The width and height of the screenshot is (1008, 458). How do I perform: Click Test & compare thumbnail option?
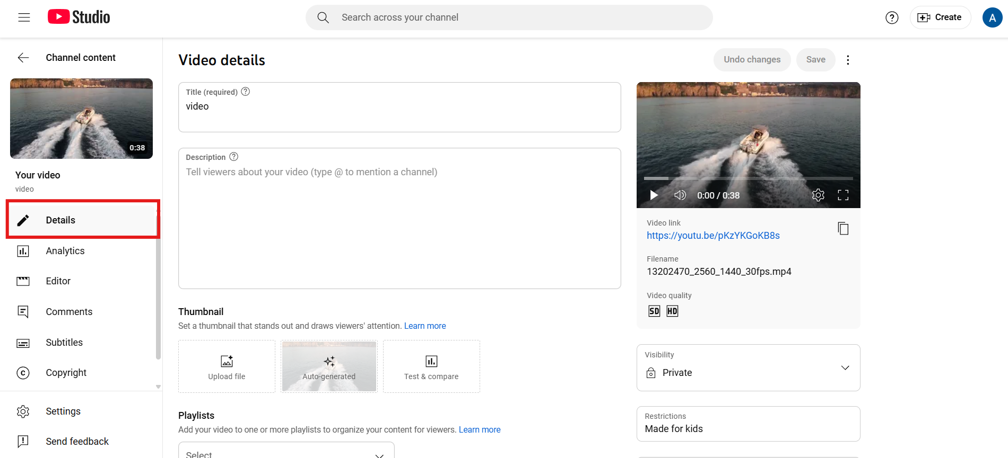coord(431,366)
